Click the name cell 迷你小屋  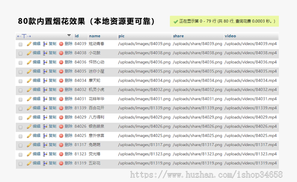[x=96, y=71]
